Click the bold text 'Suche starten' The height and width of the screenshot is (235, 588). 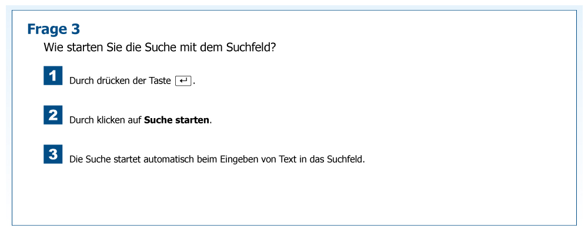pos(176,120)
